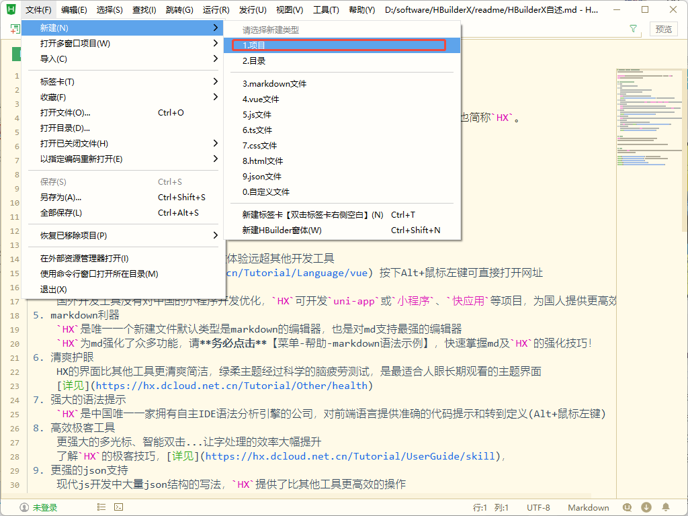Click 新建HBuilder窗体(W) entry
688x516 pixels.
[x=342, y=230]
